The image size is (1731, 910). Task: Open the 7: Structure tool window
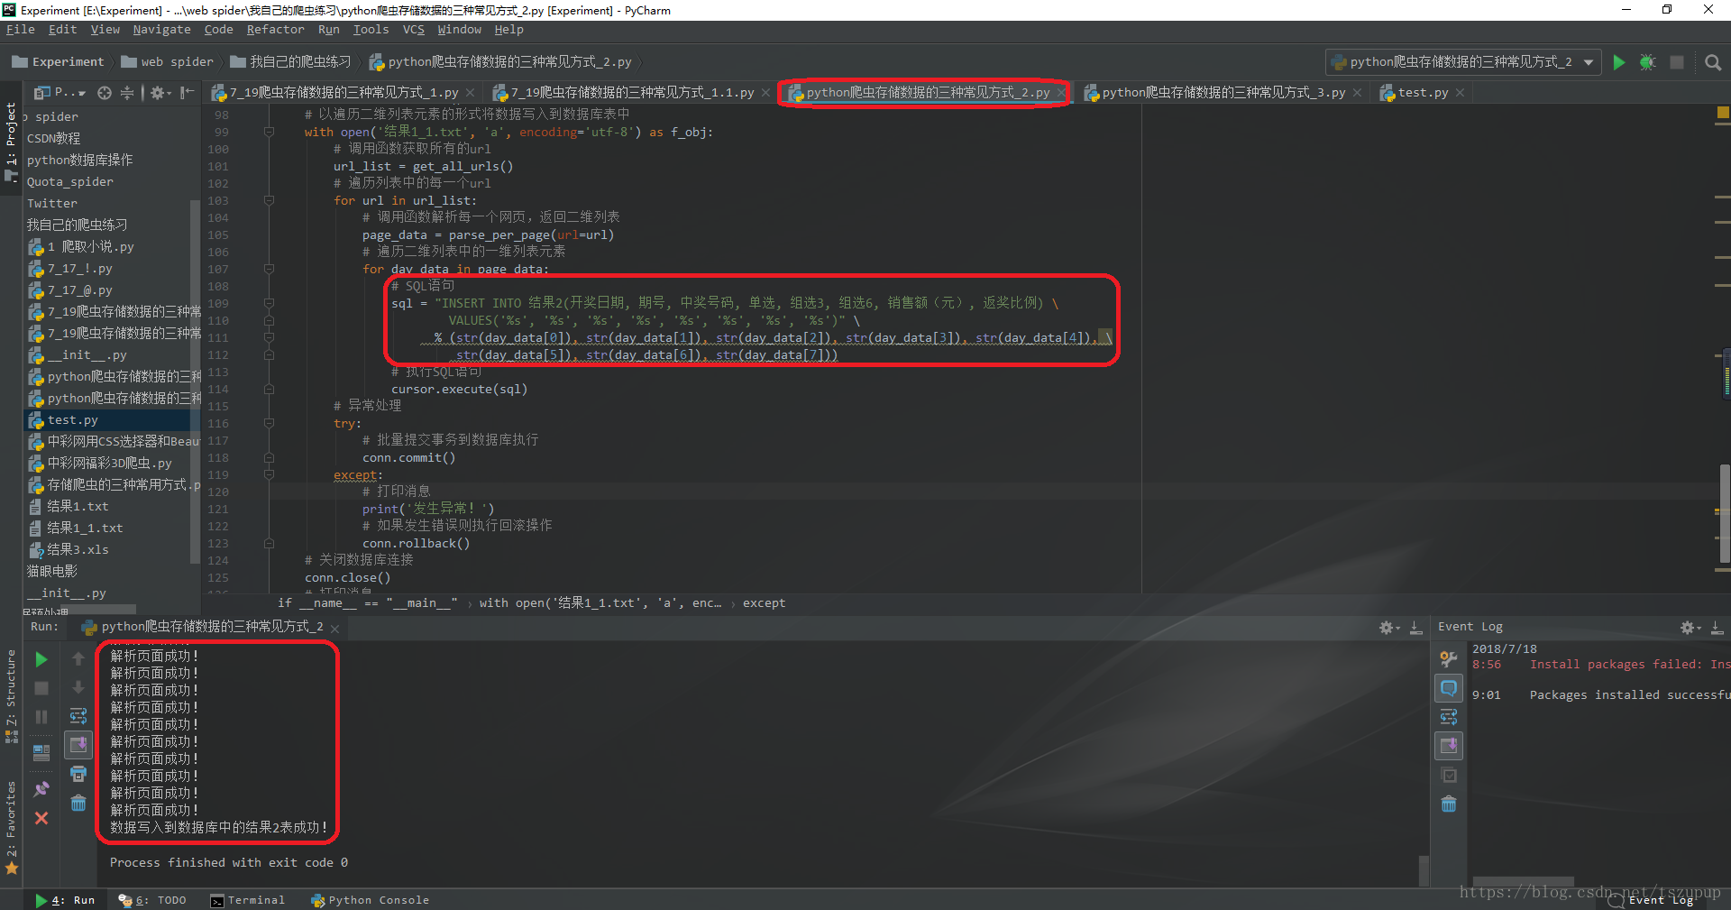[11, 696]
